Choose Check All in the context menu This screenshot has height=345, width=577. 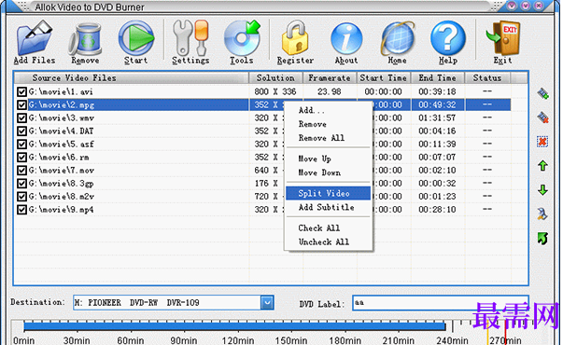tap(329, 228)
